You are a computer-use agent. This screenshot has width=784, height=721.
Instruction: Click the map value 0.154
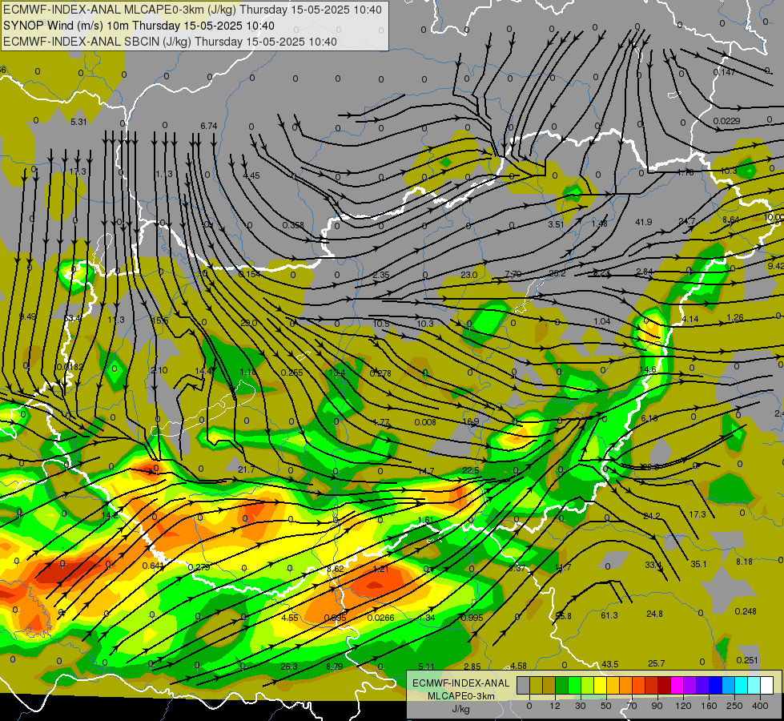tap(250, 274)
